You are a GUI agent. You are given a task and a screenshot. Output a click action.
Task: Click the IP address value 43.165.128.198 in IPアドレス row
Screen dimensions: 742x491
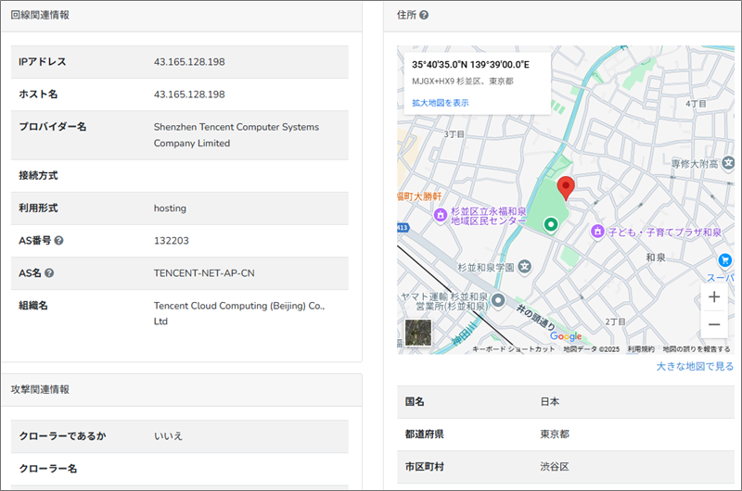[189, 62]
